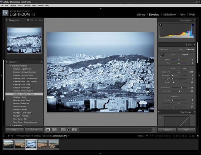Activate the Crop overlay tool
This screenshot has height=155, width=201.
pos(63,130)
